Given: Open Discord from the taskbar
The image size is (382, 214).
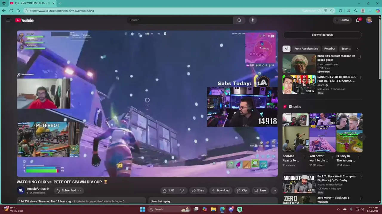Looking at the screenshot, I should click(231, 209).
